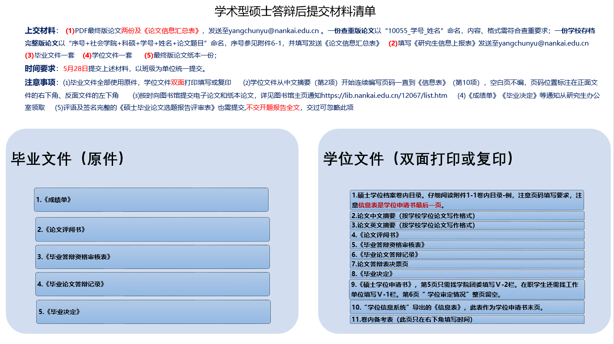Click the 2.《论文评阅书》 box in 毕业文件
Screen dimensions: 614x344
pyautogui.click(x=152, y=230)
